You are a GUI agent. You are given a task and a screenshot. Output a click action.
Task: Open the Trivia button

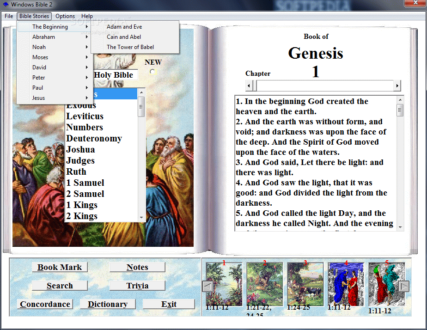pos(137,286)
